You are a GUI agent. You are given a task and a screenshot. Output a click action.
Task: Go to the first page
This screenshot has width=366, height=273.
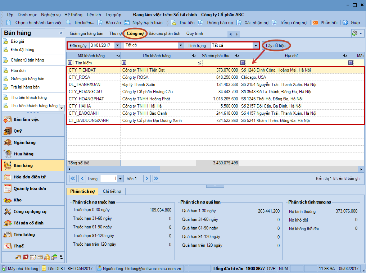pyautogui.click(x=73, y=179)
